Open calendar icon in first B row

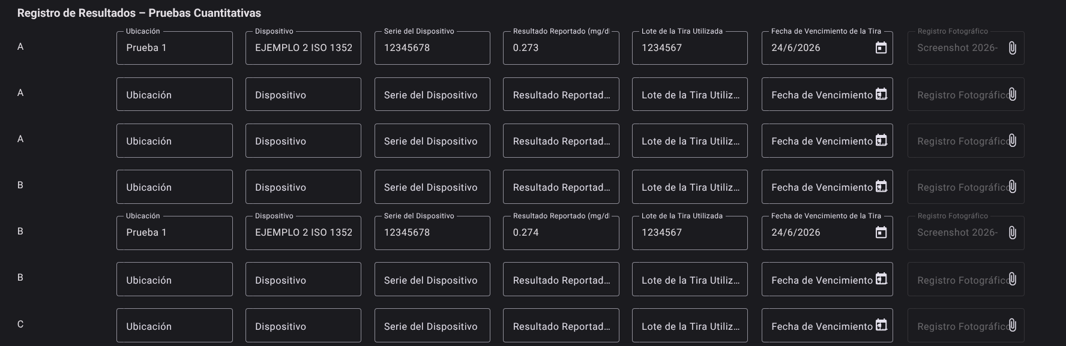(881, 186)
